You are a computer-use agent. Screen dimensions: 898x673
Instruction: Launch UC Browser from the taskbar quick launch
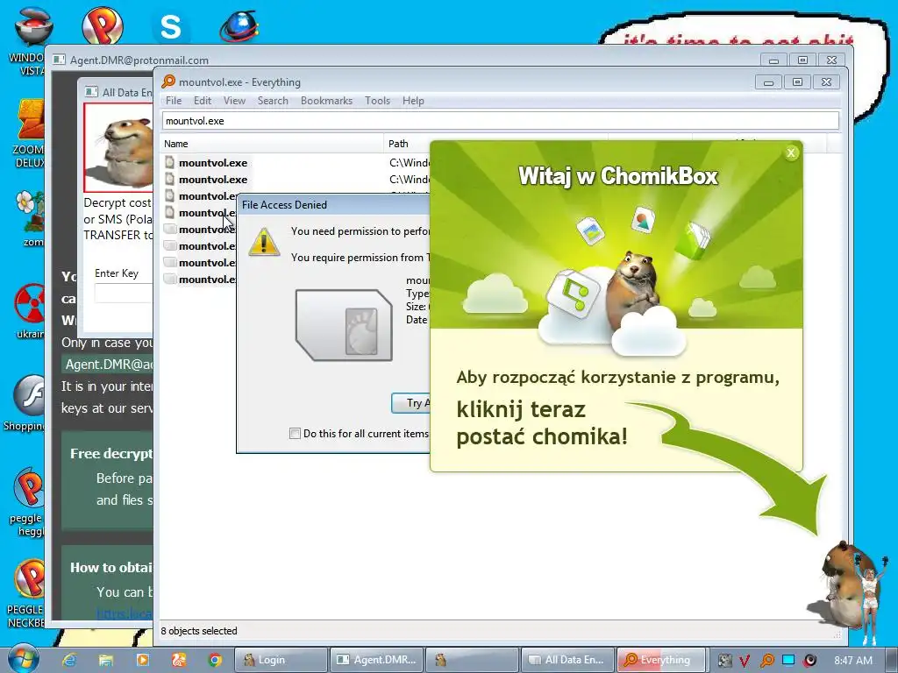[179, 660]
